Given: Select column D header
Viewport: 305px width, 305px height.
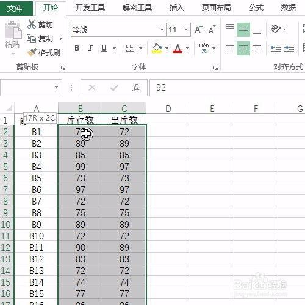Looking at the screenshot, I should point(168,108).
